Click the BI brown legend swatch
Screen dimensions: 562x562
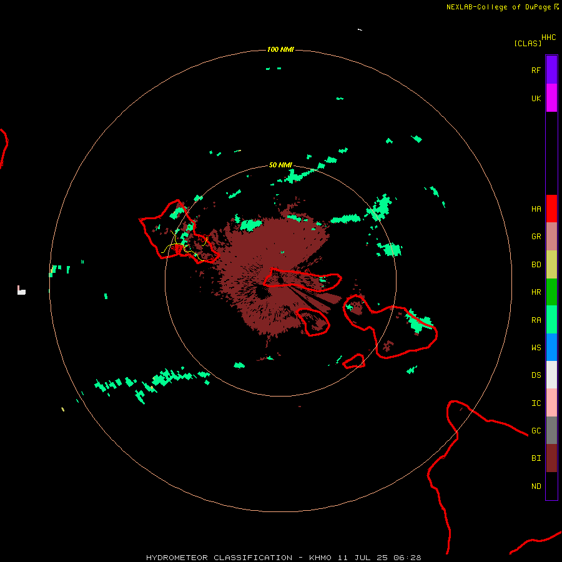(x=551, y=458)
